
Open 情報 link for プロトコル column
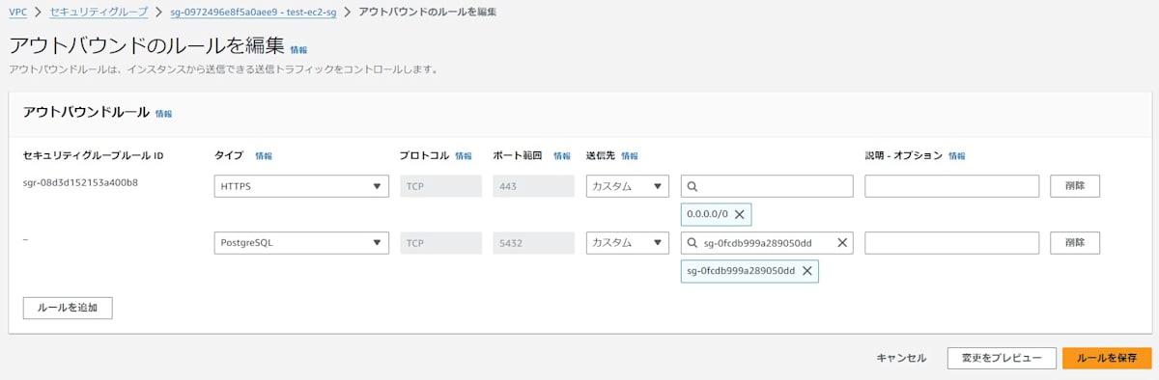tap(464, 155)
